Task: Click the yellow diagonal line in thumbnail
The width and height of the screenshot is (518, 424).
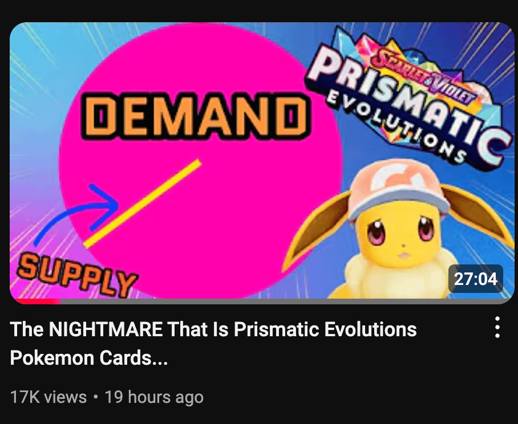Action: 143,203
